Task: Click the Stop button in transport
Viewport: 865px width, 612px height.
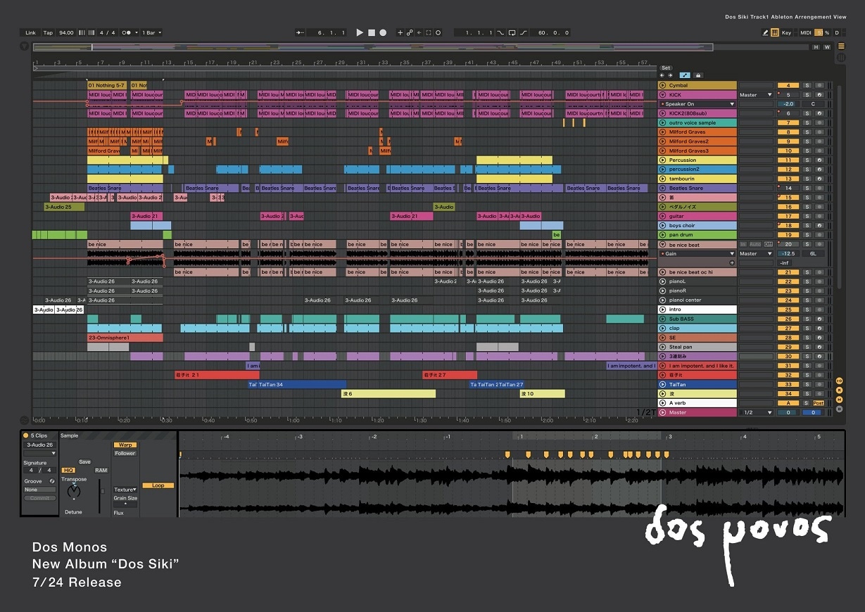Action: (371, 32)
